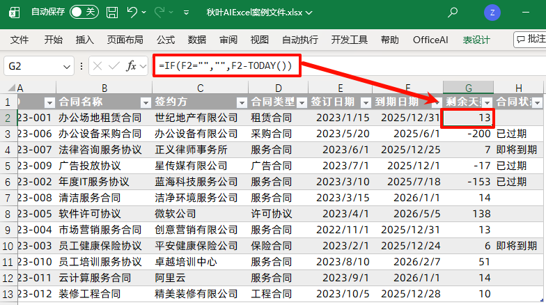The width and height of the screenshot is (546, 305).
Task: Expand the Name Box dropdown arrow
Action: (67, 66)
